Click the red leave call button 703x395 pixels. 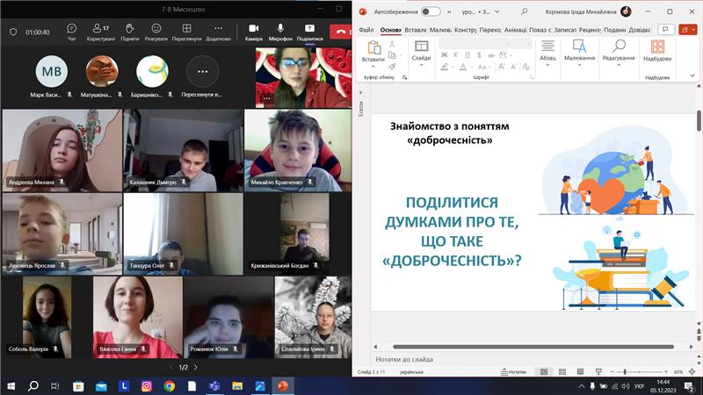[341, 32]
